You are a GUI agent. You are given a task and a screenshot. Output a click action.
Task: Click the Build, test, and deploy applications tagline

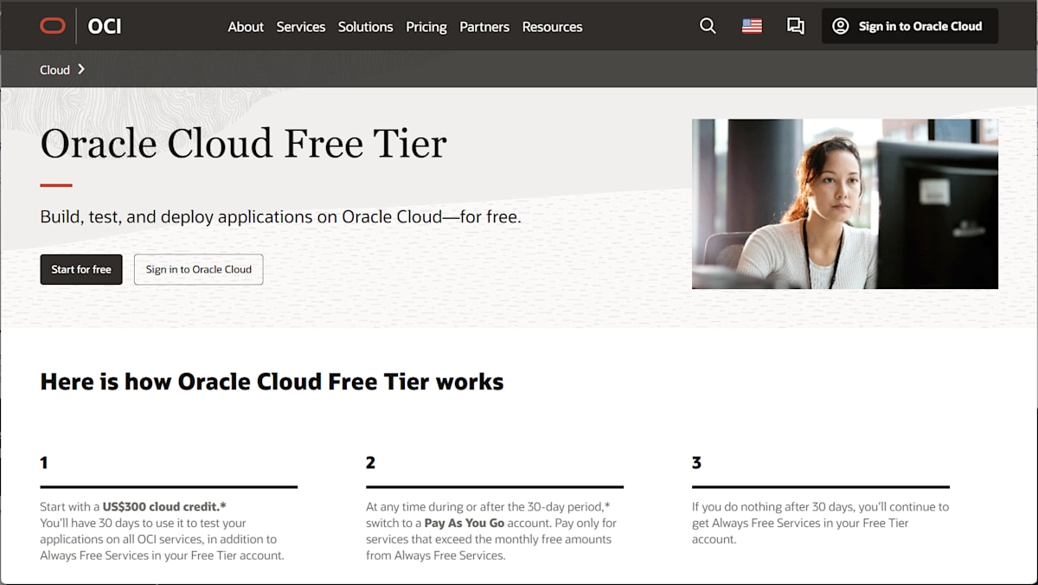tap(280, 216)
